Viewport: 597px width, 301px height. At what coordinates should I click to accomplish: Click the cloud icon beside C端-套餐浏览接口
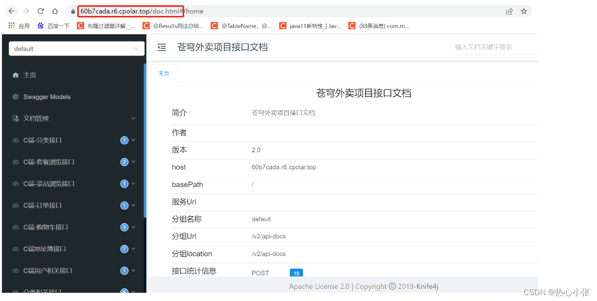point(15,162)
